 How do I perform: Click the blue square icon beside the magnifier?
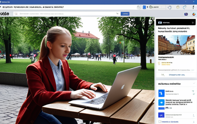[144, 7]
